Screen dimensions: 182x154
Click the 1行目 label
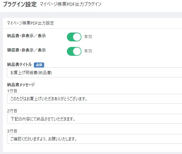12,91
